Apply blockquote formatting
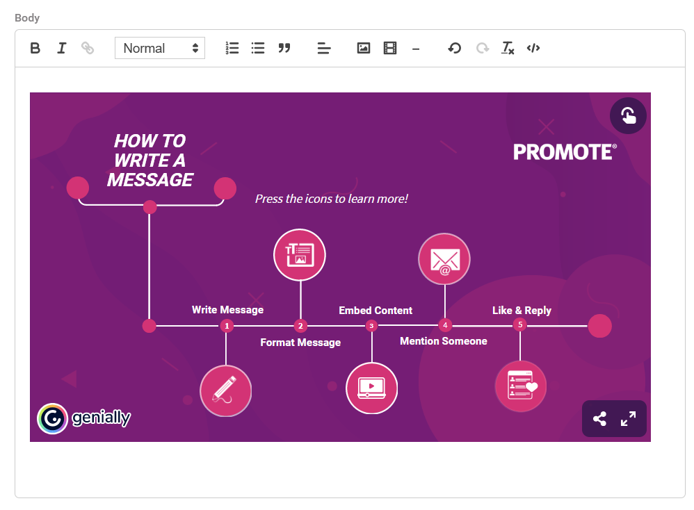This screenshot has width=694, height=510. 284,48
